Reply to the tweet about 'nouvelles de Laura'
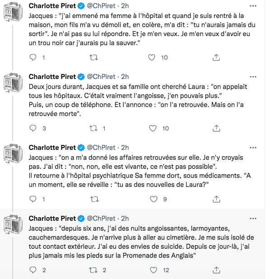 33,199
